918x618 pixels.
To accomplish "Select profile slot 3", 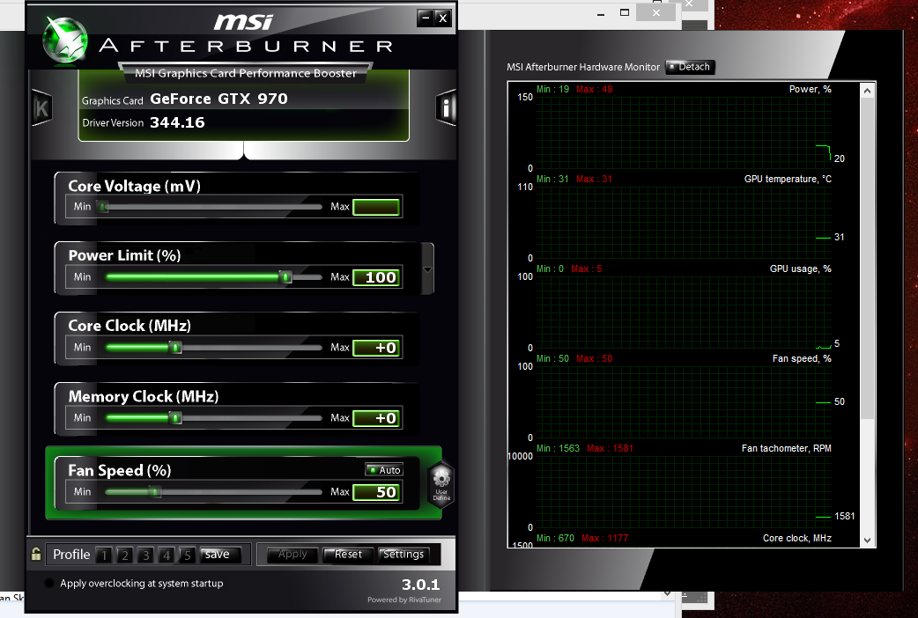I will point(145,555).
